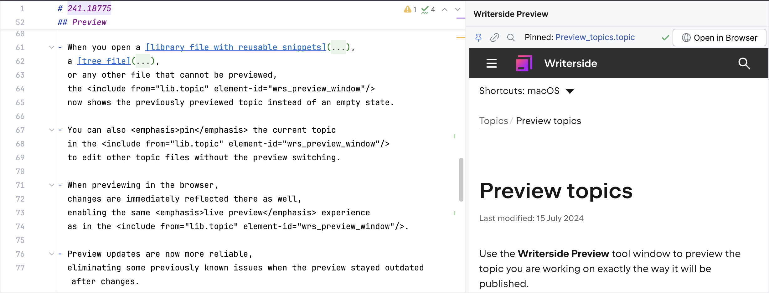Jump to next highlighted error arrow
Image resolution: width=769 pixels, height=293 pixels.
(458, 9)
